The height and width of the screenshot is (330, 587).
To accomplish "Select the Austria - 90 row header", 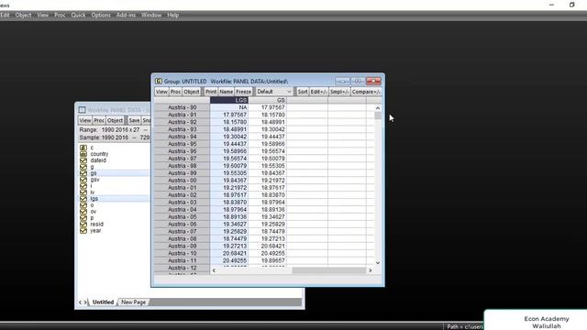I will (182, 107).
